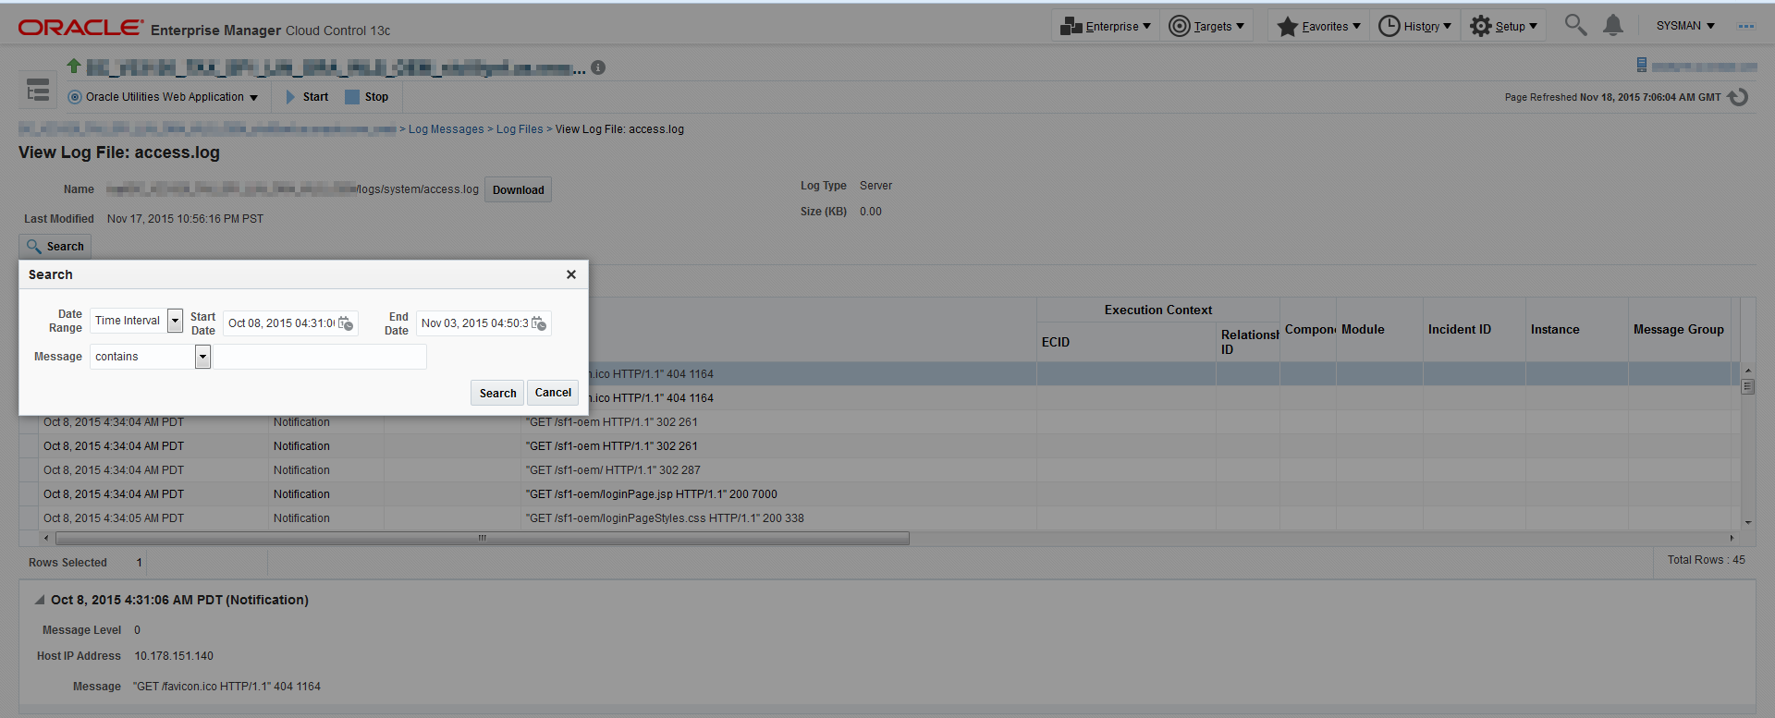Screen dimensions: 1775x718
Task: Open the End Date calendar picker
Action: 539,323
